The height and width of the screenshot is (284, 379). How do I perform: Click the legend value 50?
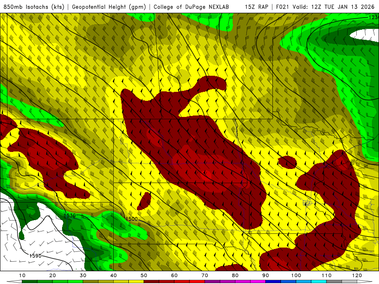point(144,275)
